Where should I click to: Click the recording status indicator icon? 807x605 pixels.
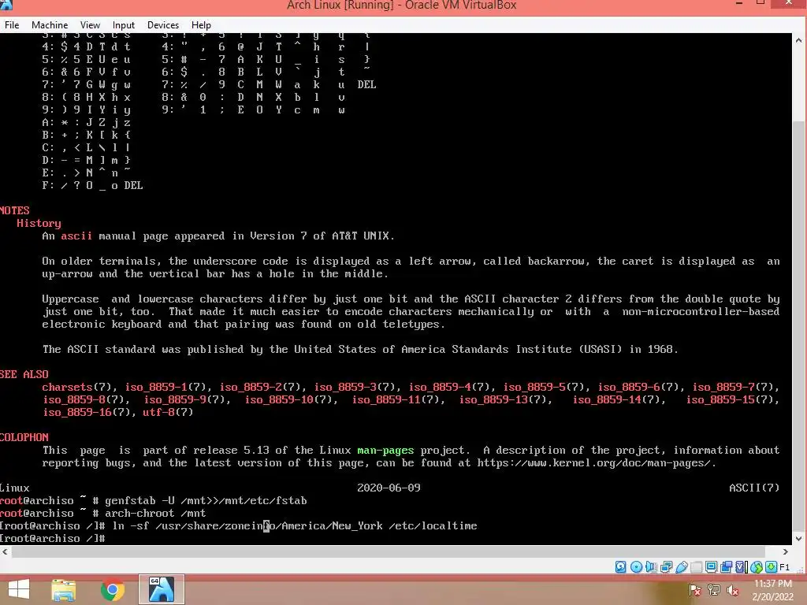click(x=726, y=567)
